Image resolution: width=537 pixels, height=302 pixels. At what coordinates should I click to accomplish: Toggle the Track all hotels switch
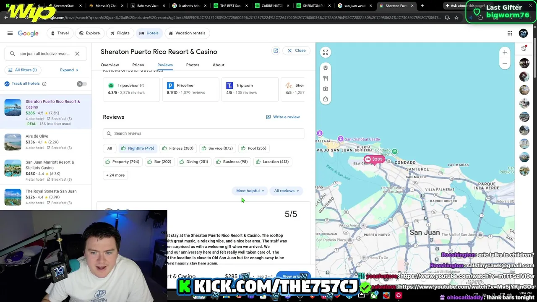point(82,84)
